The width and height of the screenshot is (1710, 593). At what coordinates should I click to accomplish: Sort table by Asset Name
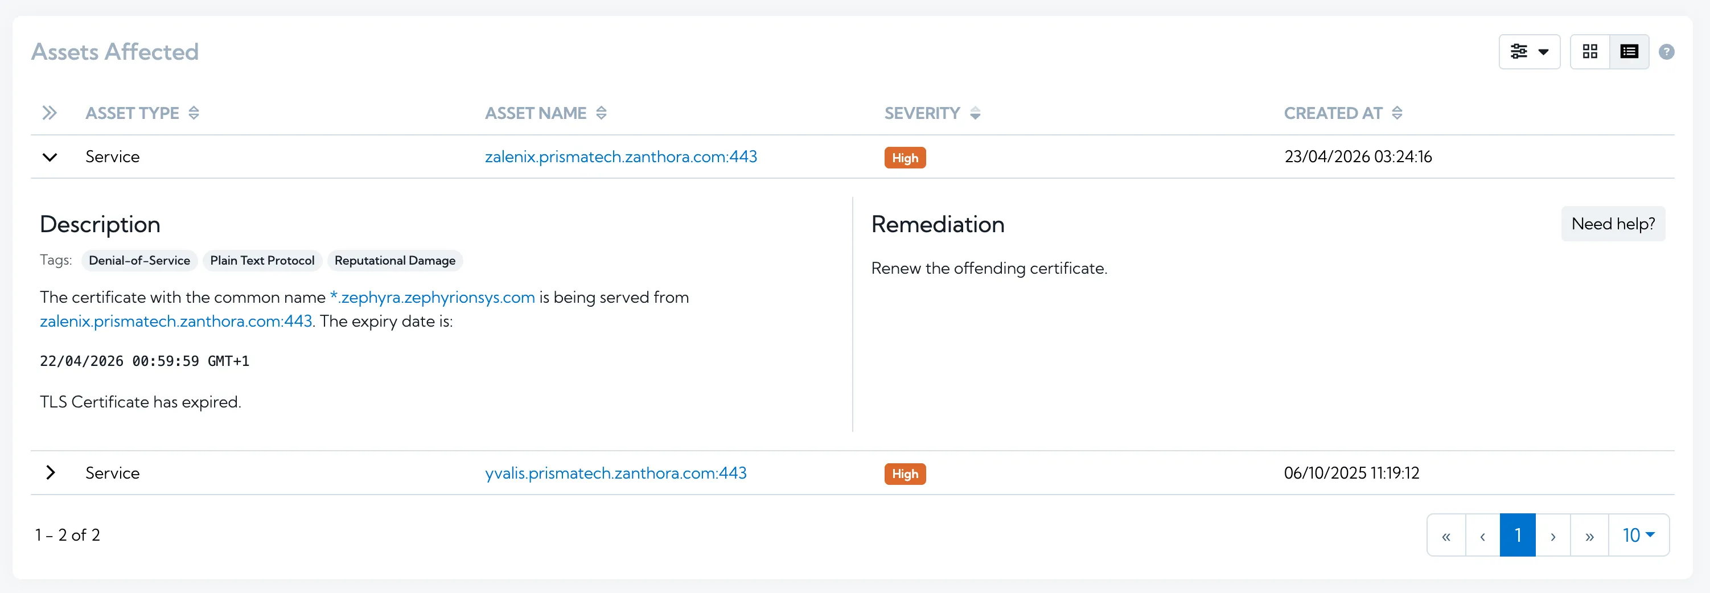coord(602,113)
